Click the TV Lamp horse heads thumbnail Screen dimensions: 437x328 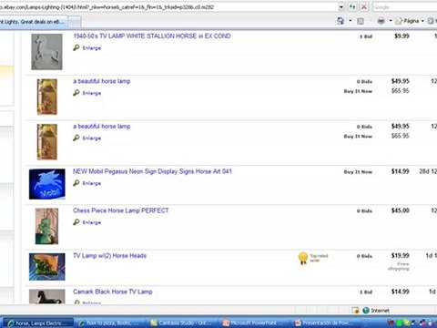point(47,267)
